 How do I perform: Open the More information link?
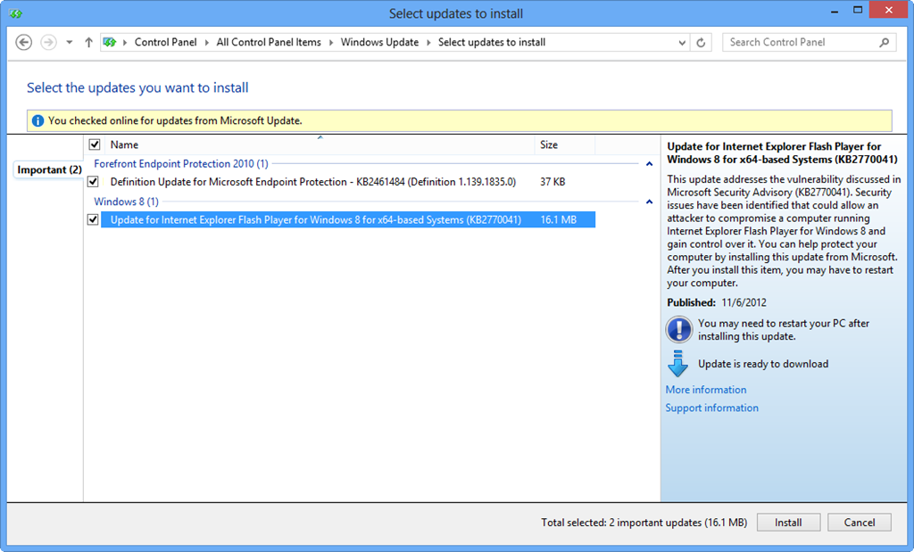pyautogui.click(x=705, y=390)
